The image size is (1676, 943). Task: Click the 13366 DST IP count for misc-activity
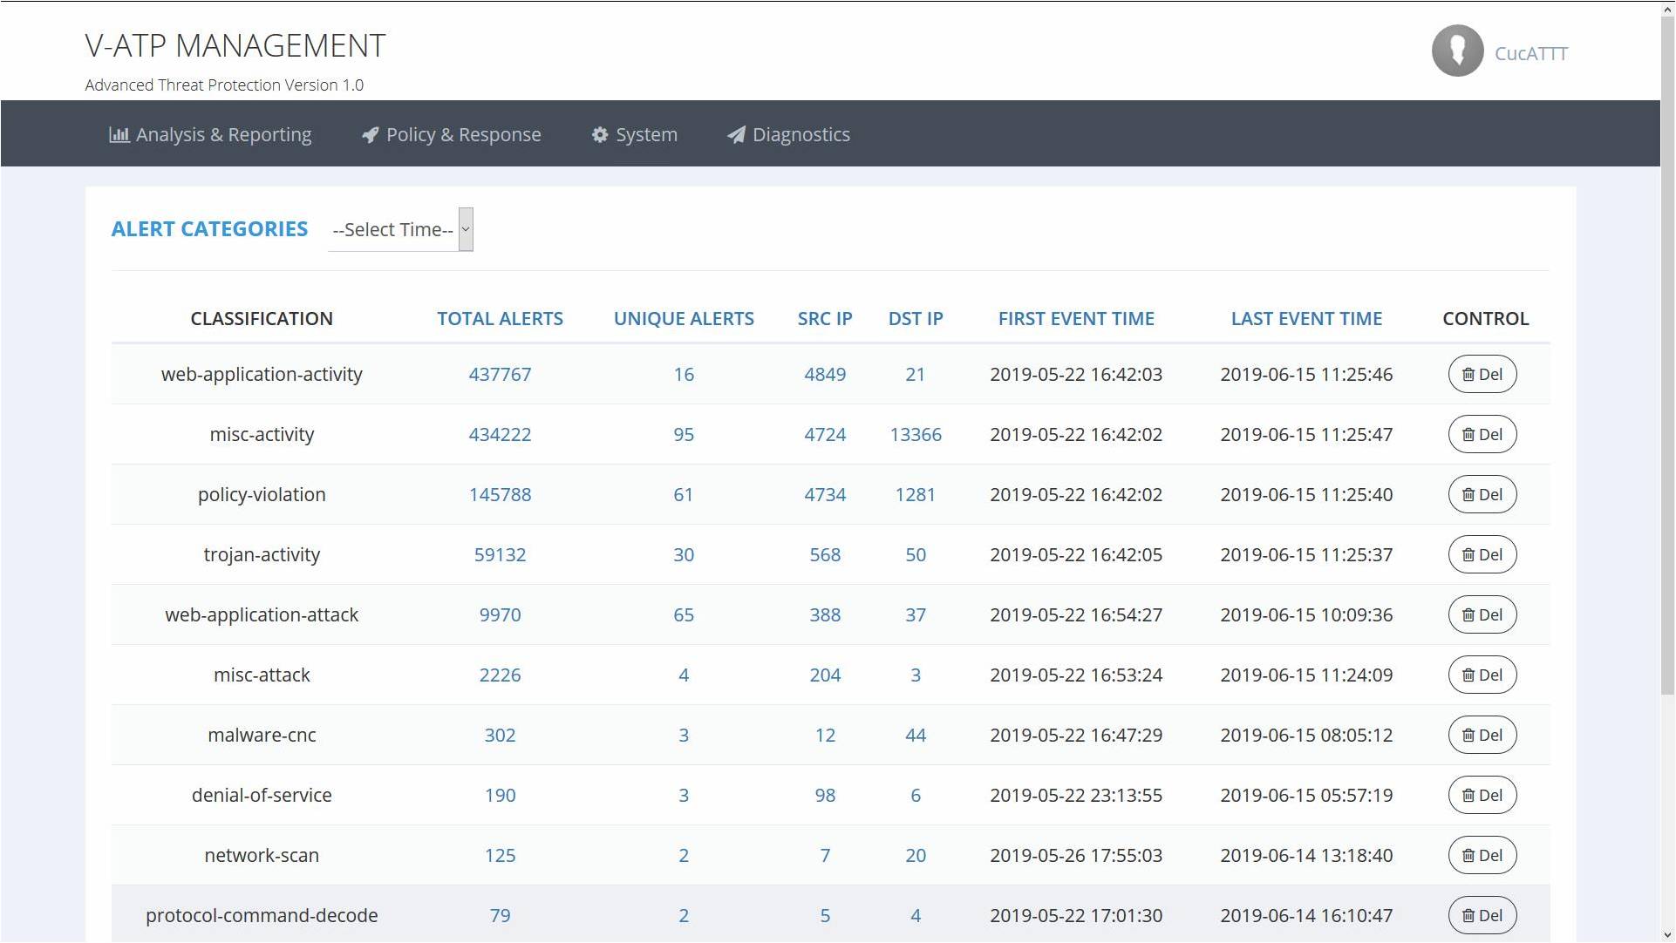pyautogui.click(x=915, y=435)
